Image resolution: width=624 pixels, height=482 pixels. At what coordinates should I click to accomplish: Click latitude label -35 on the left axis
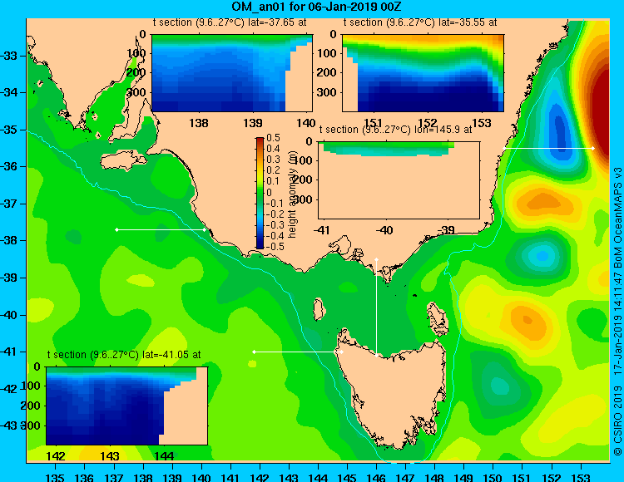(9, 130)
